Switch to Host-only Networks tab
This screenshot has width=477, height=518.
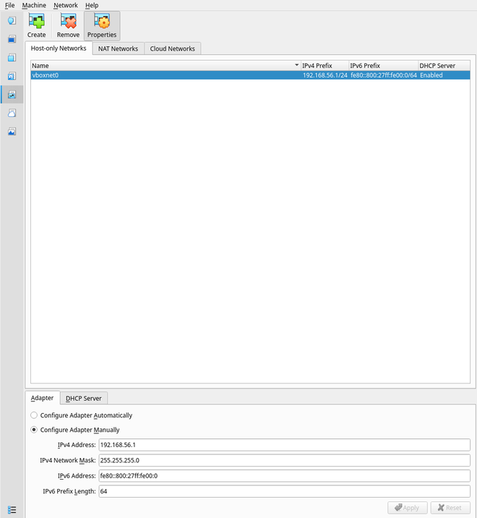tap(59, 48)
